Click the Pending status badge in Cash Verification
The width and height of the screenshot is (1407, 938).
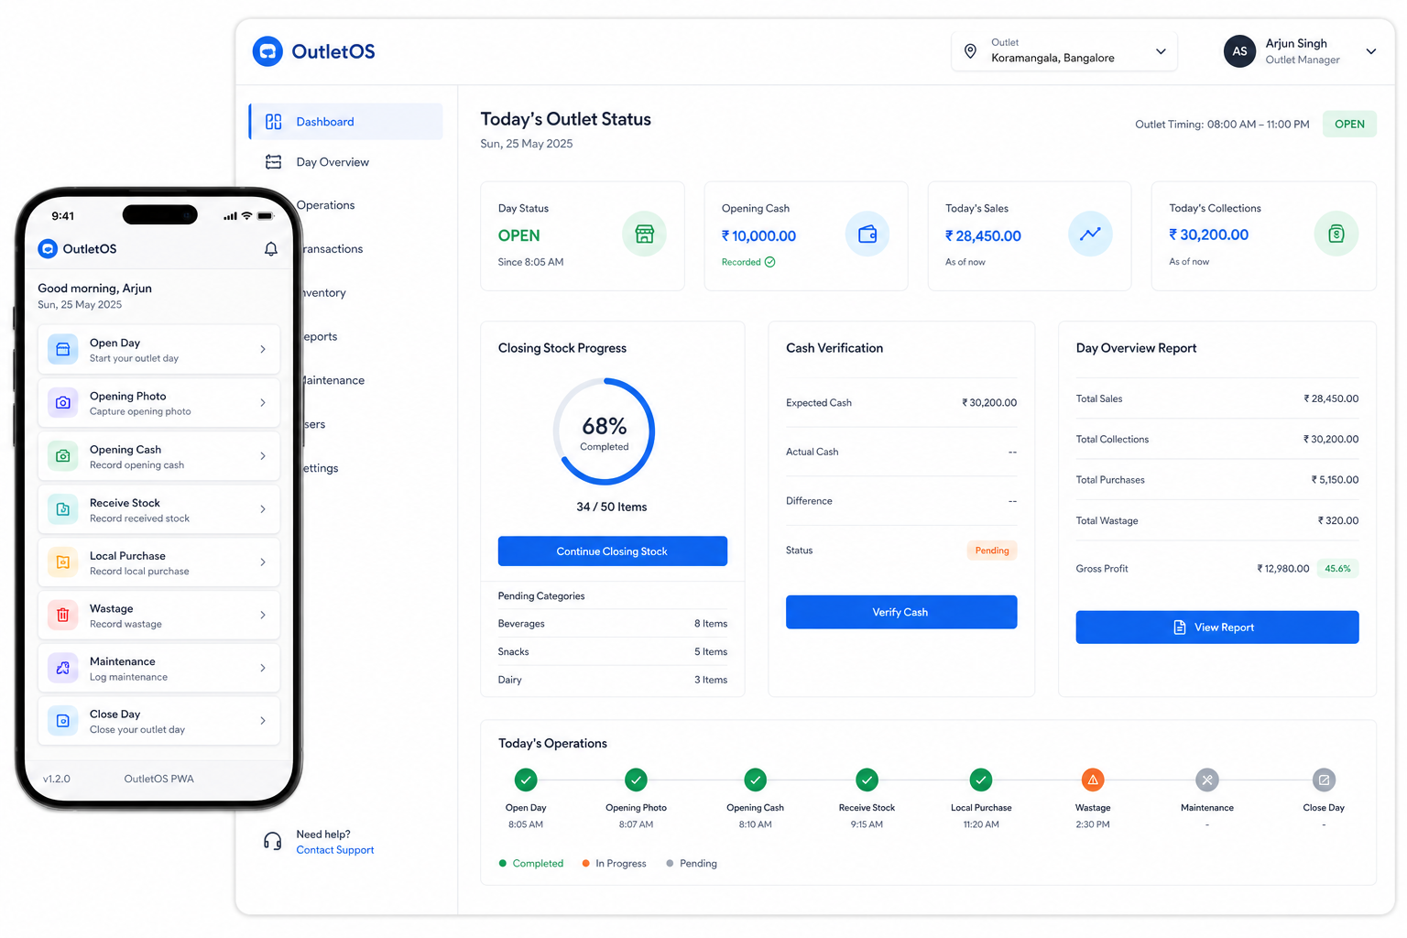point(992,551)
